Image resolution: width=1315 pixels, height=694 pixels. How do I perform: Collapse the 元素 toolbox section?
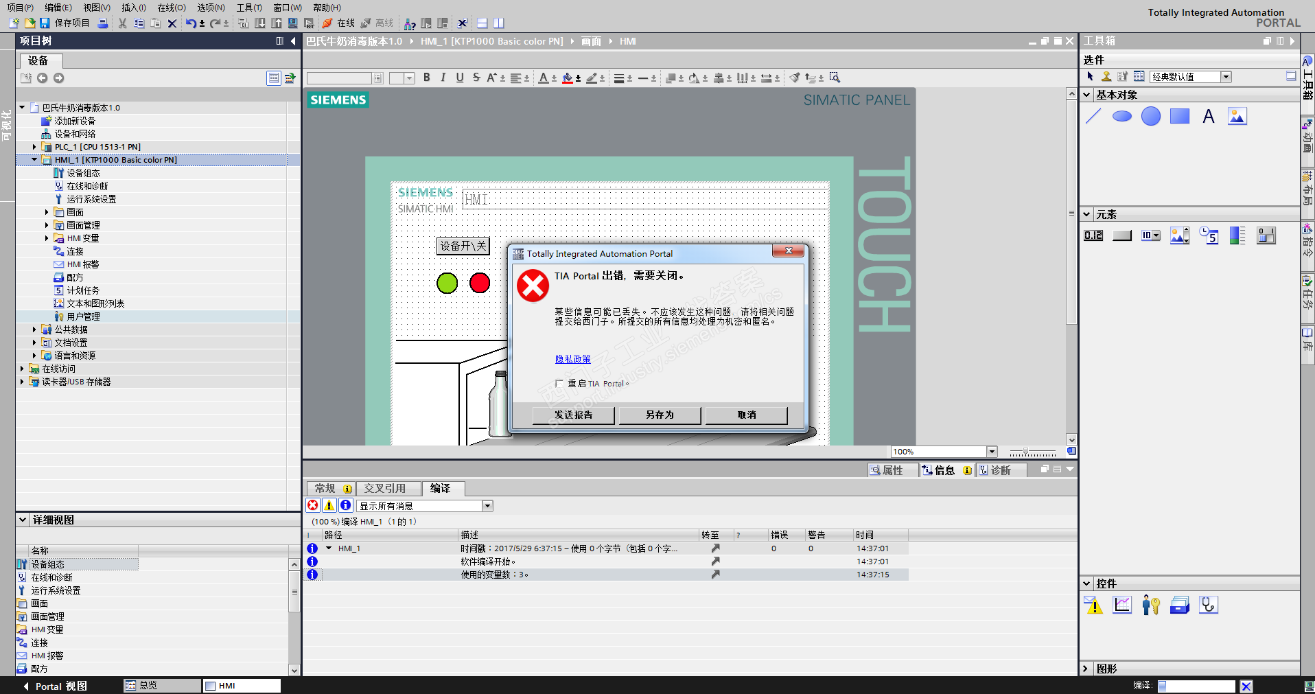point(1087,214)
